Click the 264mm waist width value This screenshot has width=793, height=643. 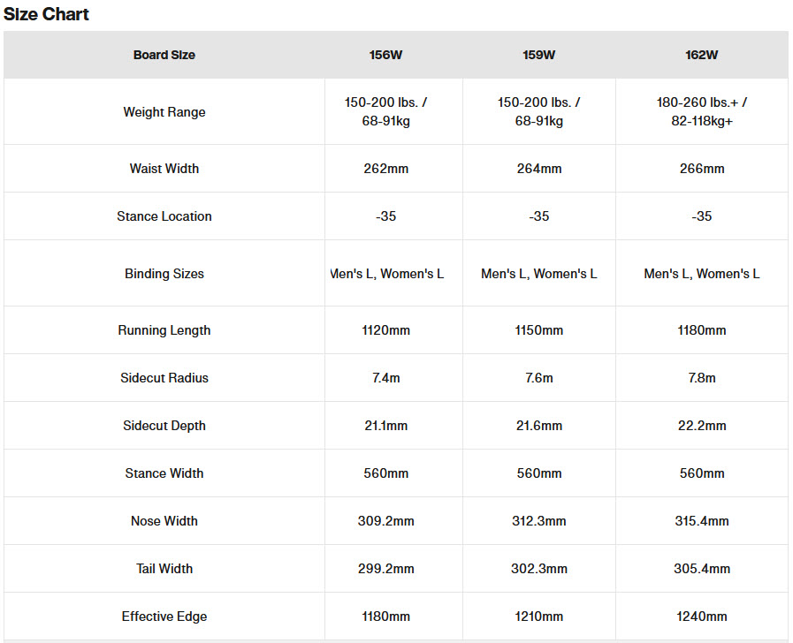pos(539,169)
